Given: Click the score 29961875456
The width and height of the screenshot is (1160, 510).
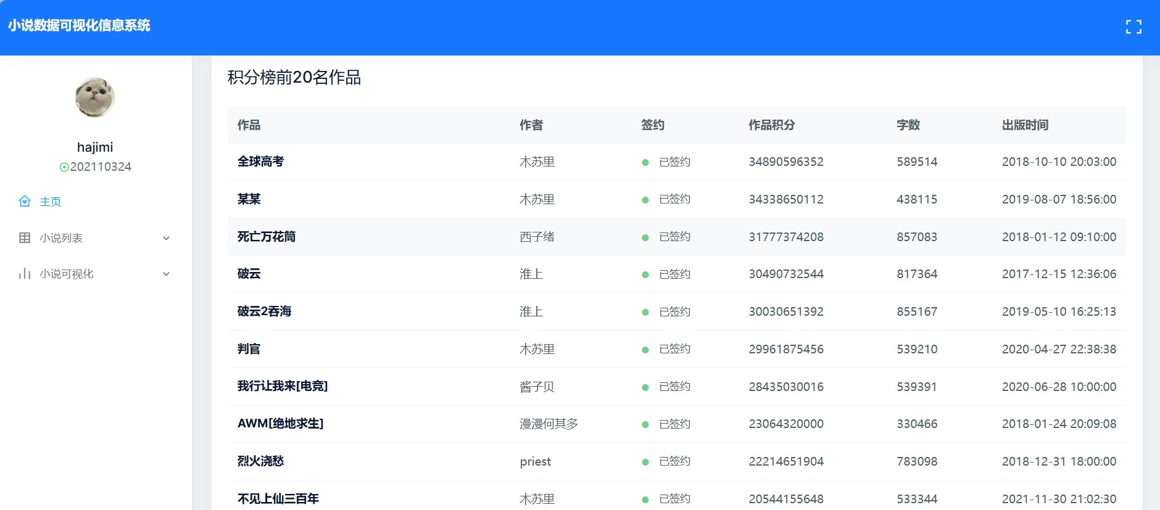Looking at the screenshot, I should (786, 349).
